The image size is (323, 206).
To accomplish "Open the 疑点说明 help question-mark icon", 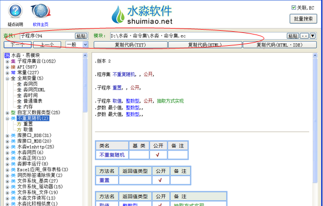I will 15,11.
